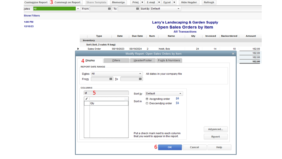The image size is (282, 159).
Task: Cancel the Modify Report dialog
Action: click(194, 147)
